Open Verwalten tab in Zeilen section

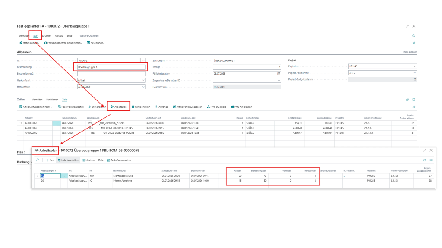tap(37, 100)
